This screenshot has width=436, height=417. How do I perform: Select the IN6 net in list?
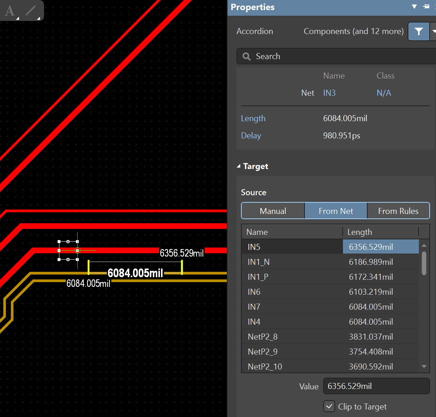tap(254, 292)
